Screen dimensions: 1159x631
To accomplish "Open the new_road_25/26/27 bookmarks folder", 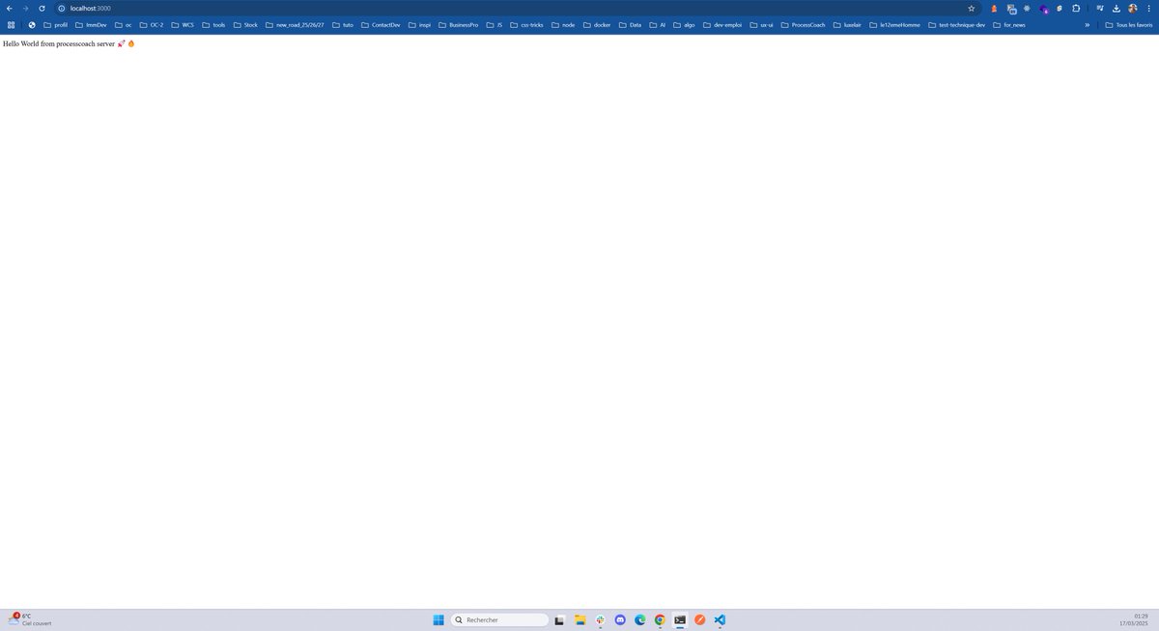I will point(295,24).
